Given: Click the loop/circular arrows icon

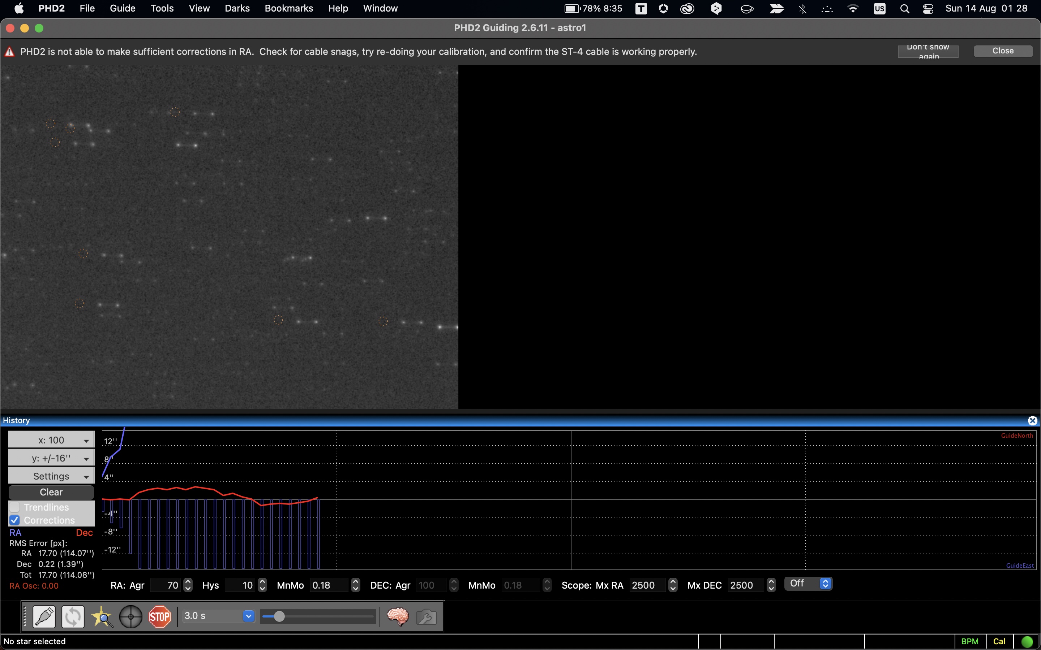Looking at the screenshot, I should point(73,616).
